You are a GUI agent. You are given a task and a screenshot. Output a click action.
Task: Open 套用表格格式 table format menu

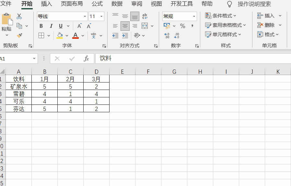(225, 25)
